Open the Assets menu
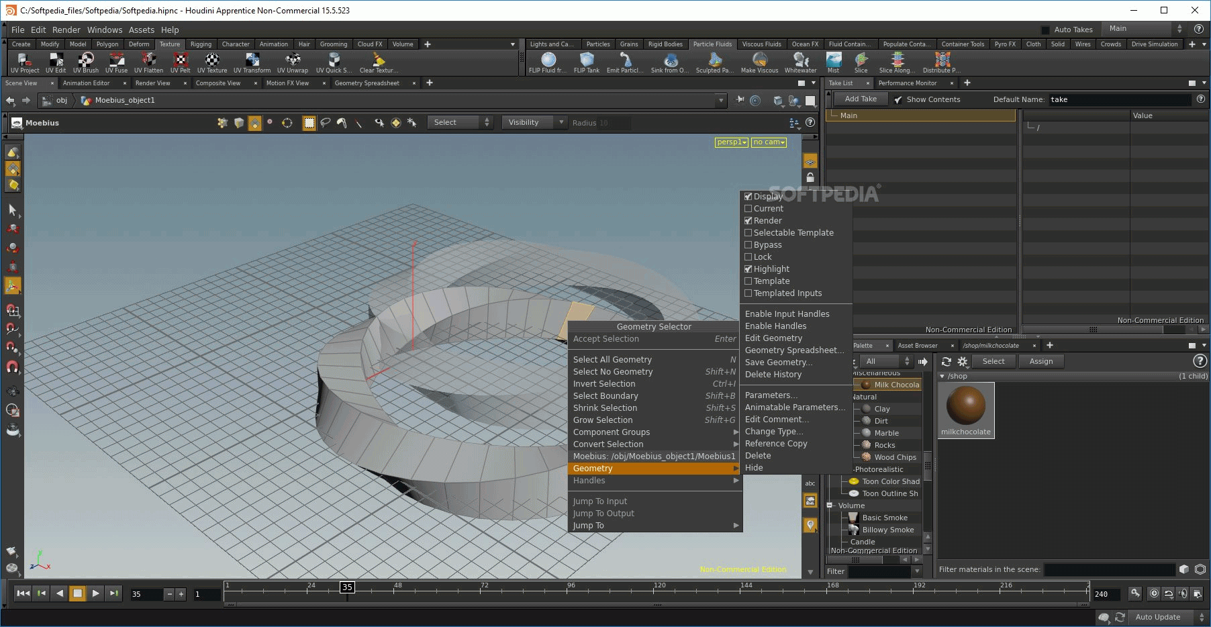The image size is (1211, 627). pos(141,30)
